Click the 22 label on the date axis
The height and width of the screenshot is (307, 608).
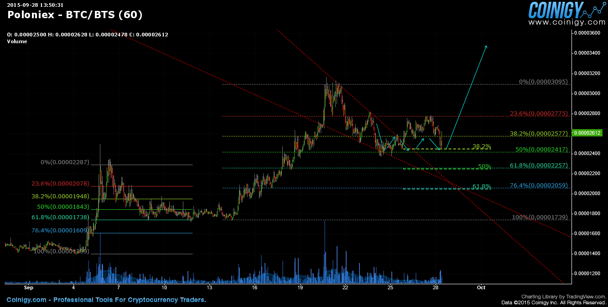point(345,288)
